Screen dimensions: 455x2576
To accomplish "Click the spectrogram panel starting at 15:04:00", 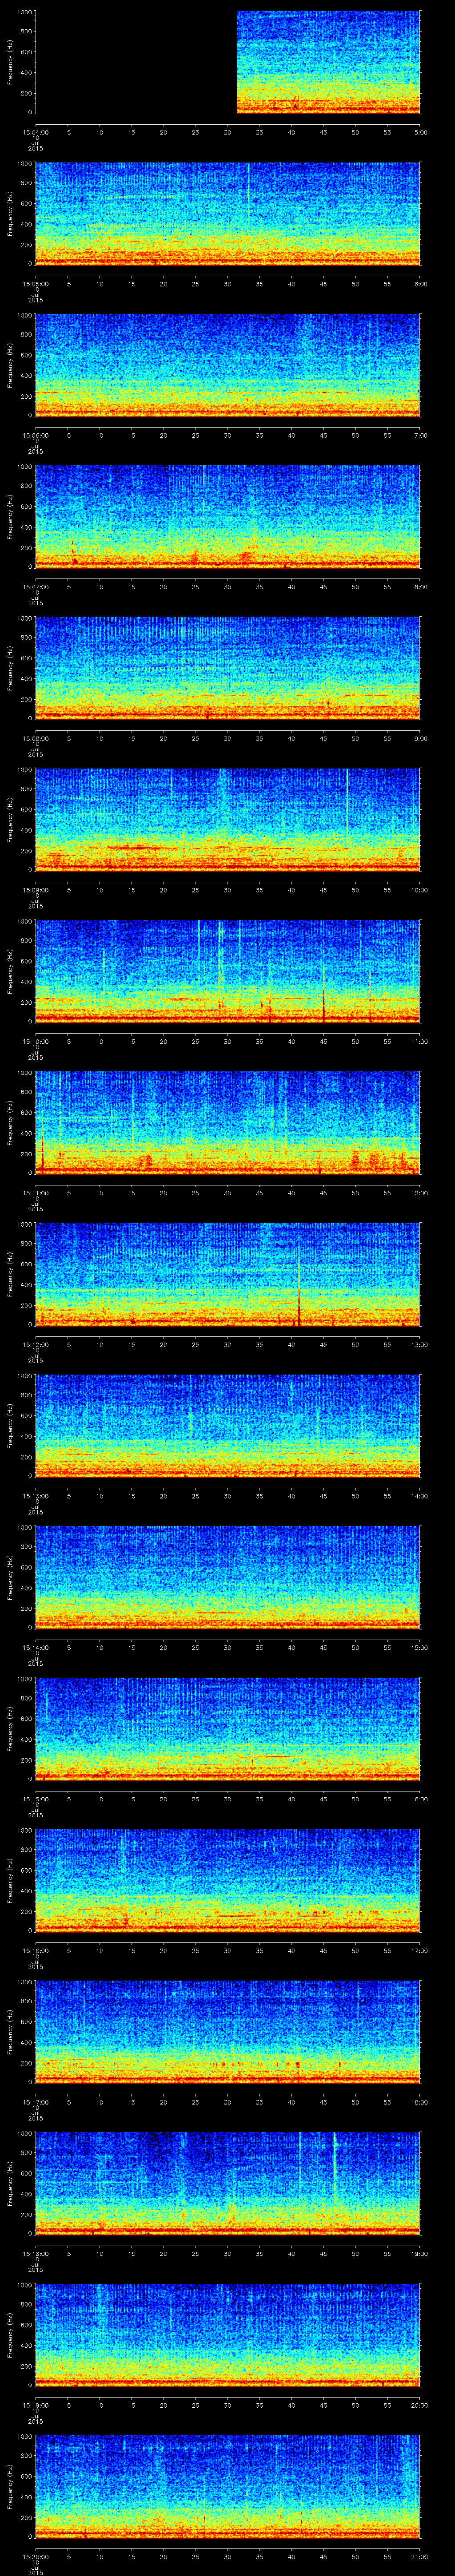I will point(228,62).
